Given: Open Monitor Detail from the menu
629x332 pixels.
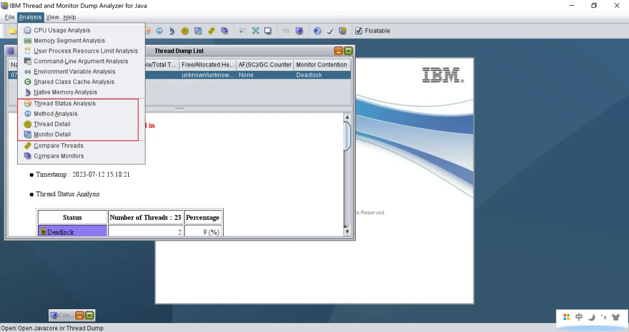Looking at the screenshot, I should 81,134.
